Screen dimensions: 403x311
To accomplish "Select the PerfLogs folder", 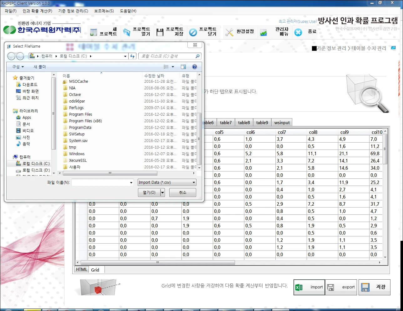I will 76,108.
